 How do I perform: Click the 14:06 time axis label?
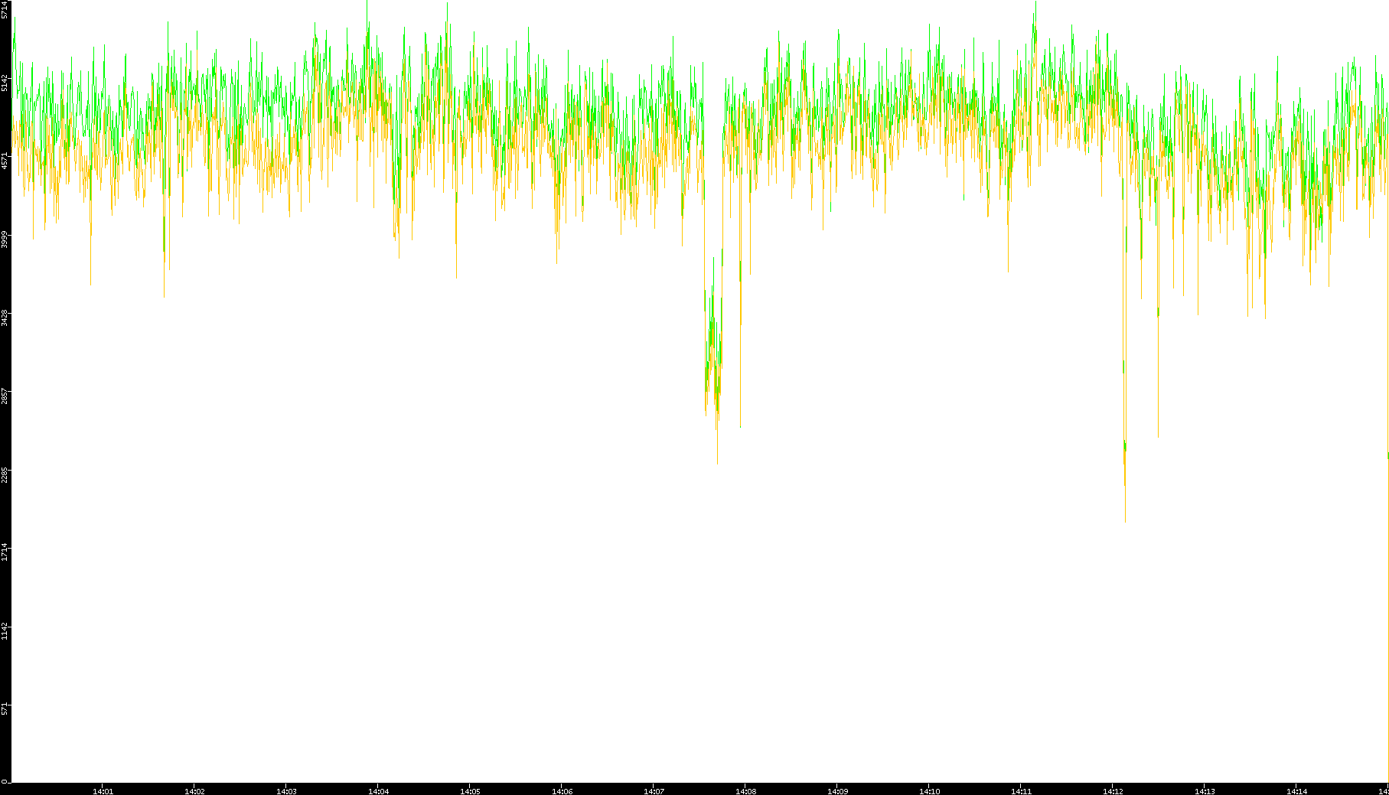pyautogui.click(x=562, y=791)
